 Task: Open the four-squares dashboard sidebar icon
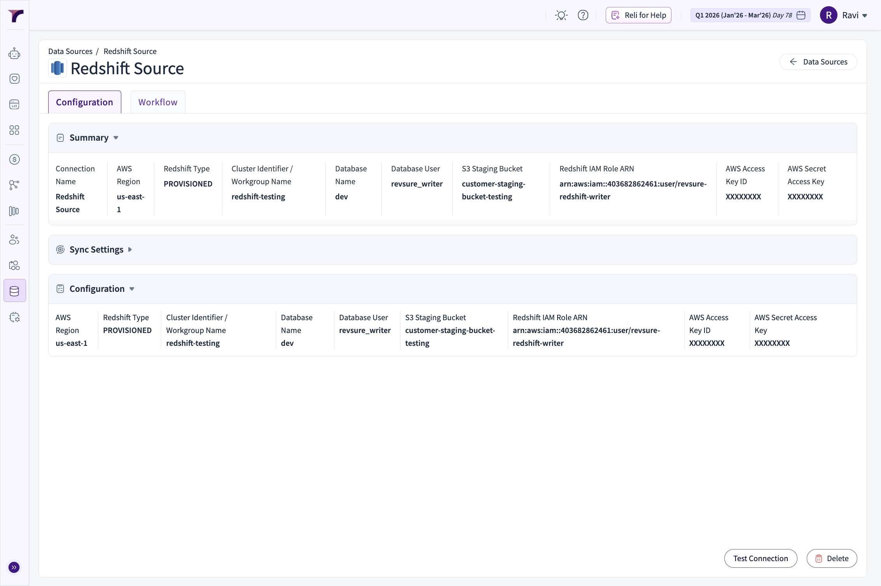(14, 130)
